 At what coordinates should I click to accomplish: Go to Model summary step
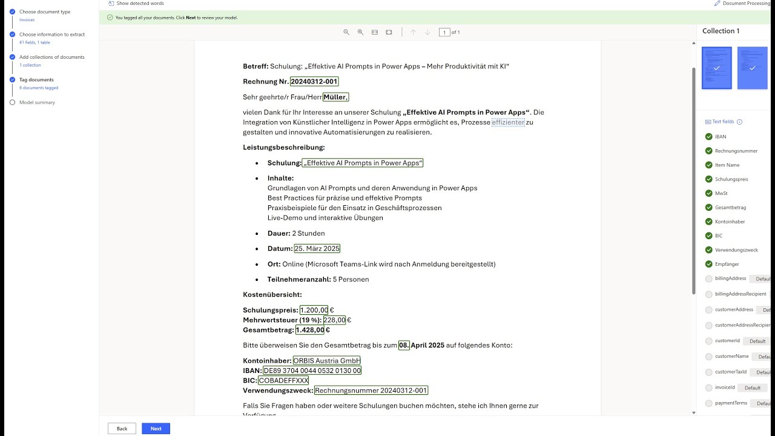[x=37, y=102]
